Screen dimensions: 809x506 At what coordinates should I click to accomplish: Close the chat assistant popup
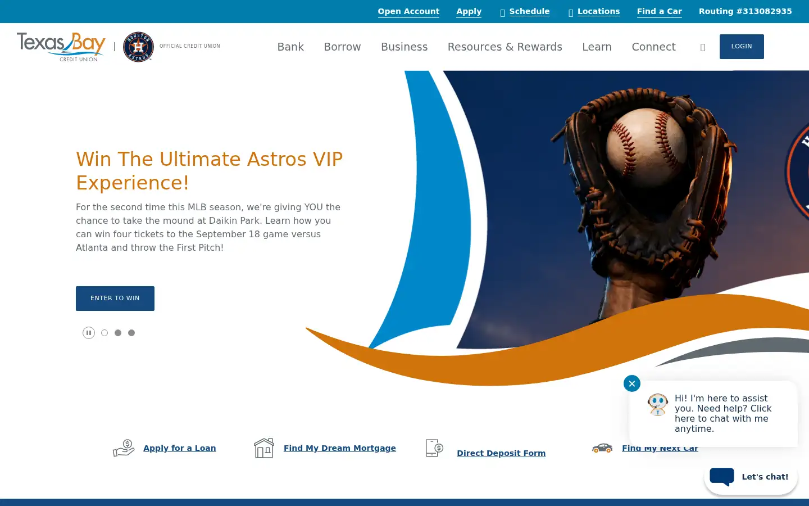[632, 383]
